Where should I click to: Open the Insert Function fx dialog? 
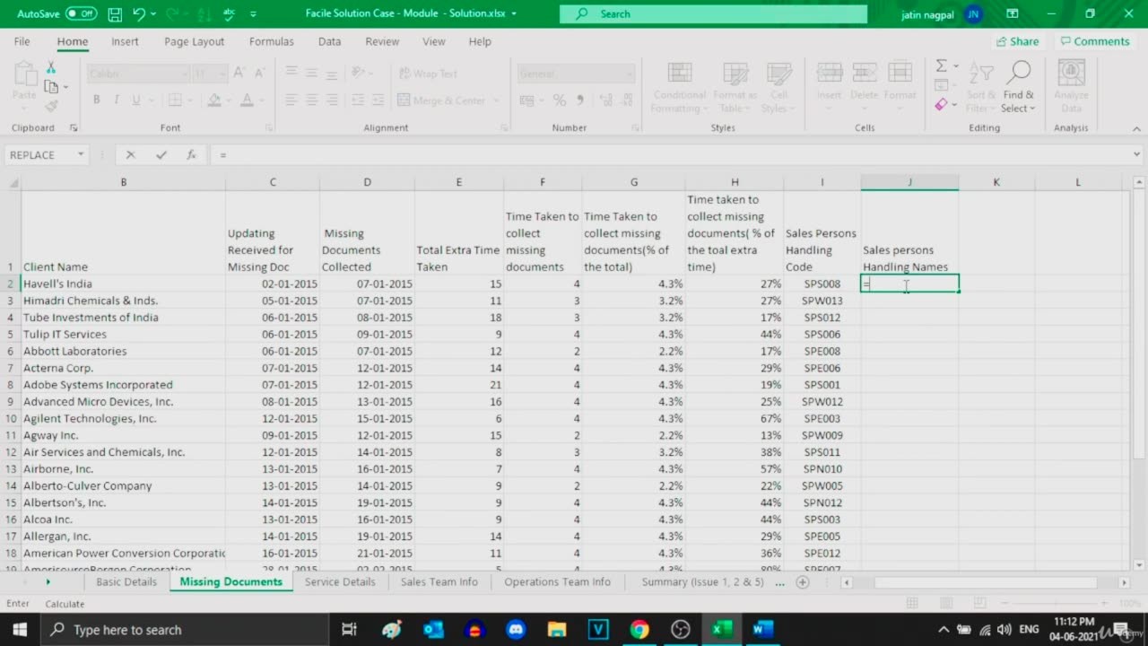tap(191, 155)
